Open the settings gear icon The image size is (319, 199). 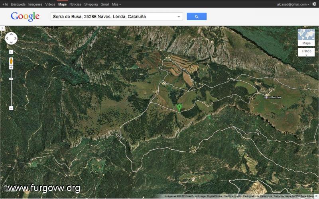pos(314,4)
